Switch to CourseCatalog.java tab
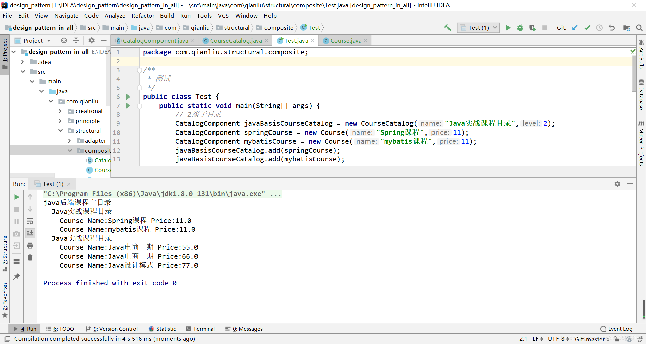This screenshot has width=646, height=344. point(236,40)
